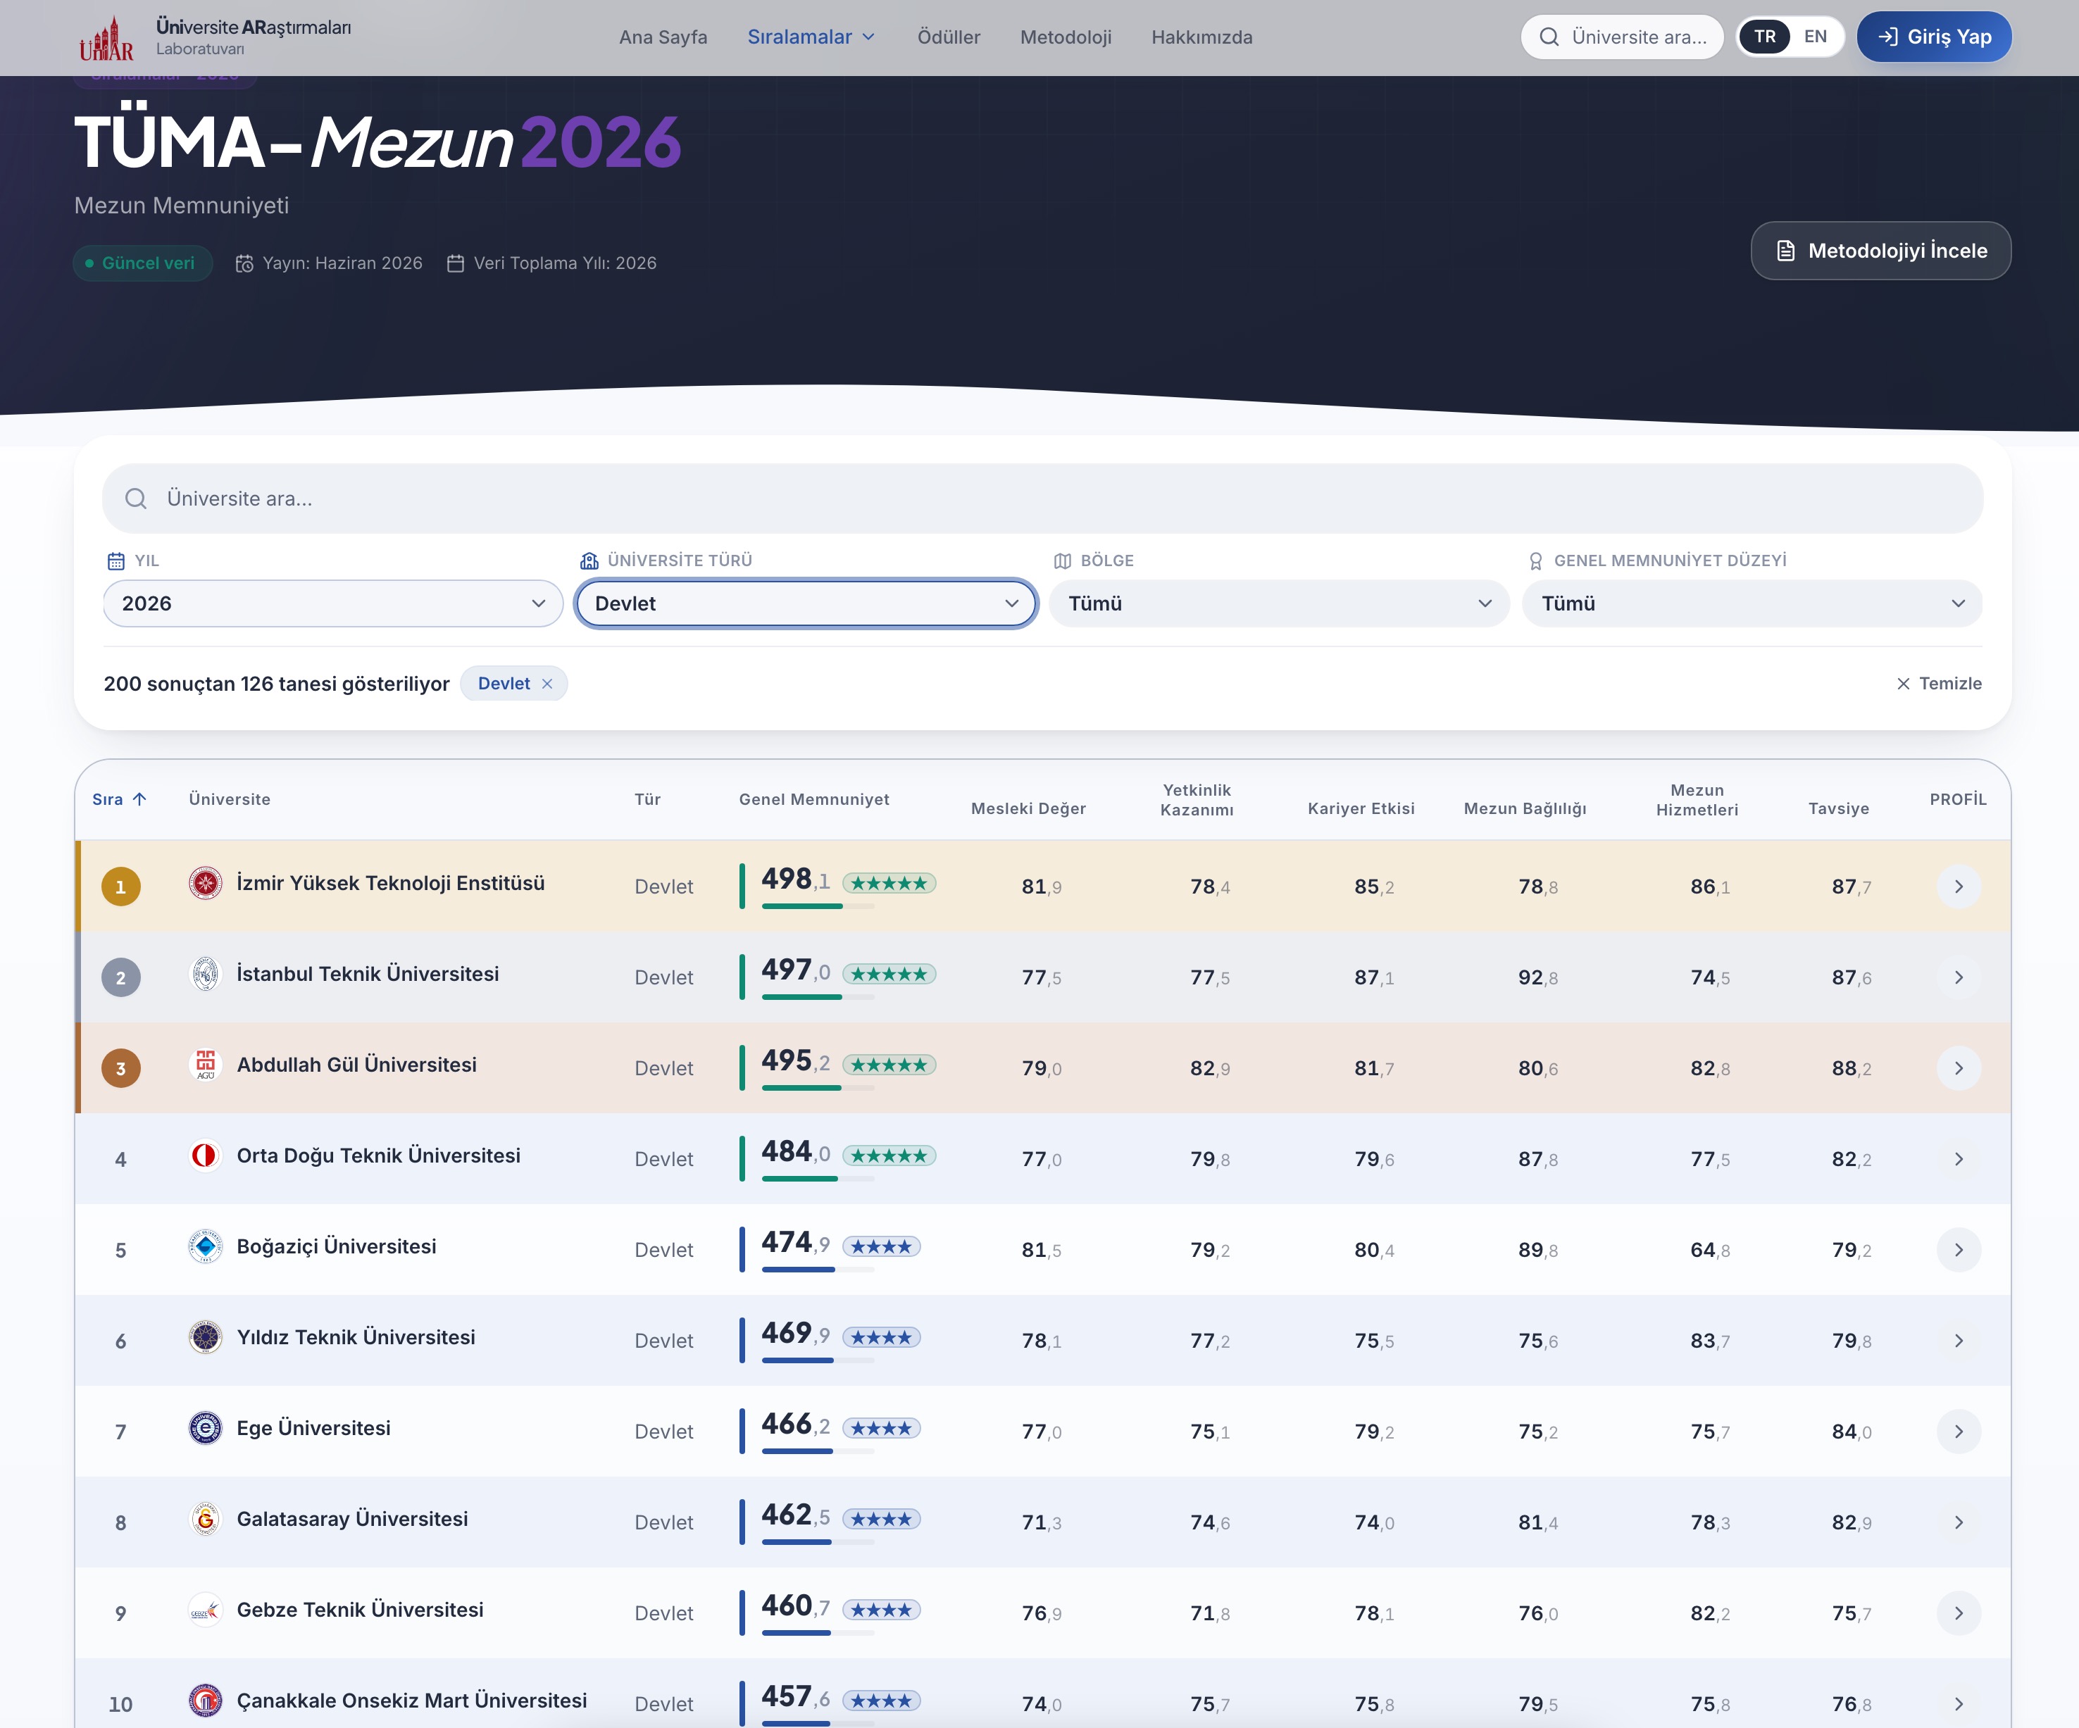Go to the Metodoloji page
Image resolution: width=2079 pixels, height=1728 pixels.
pyautogui.click(x=1066, y=37)
